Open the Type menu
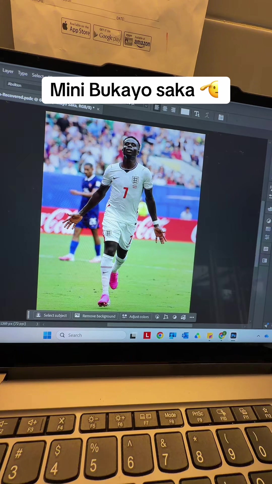 click(x=23, y=73)
